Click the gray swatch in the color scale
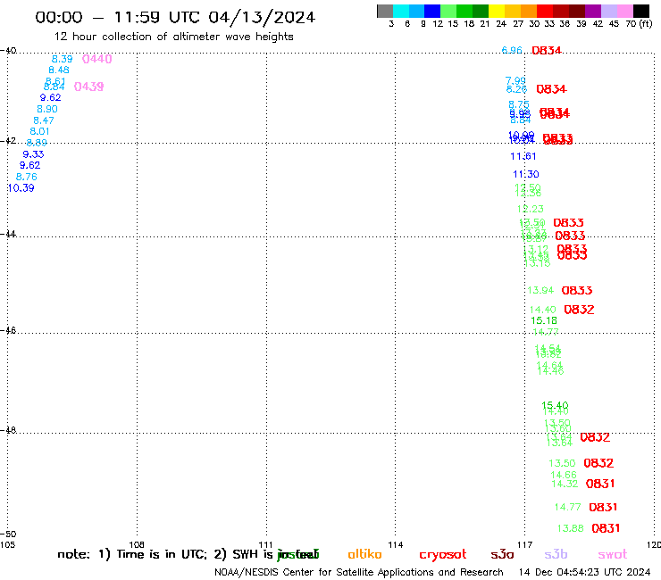This screenshot has height=580, width=661. (385, 11)
